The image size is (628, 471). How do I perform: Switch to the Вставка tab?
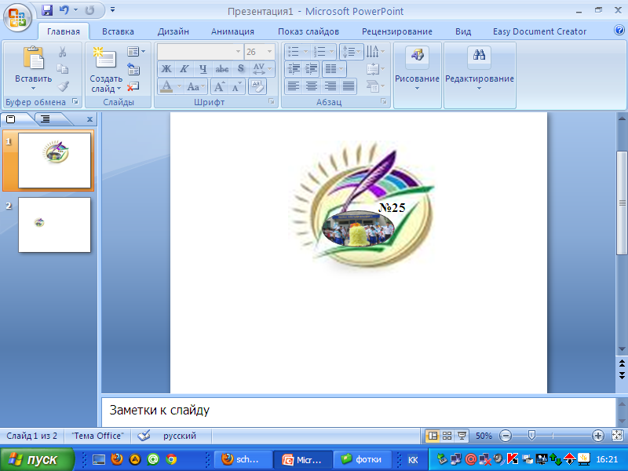[x=118, y=31]
